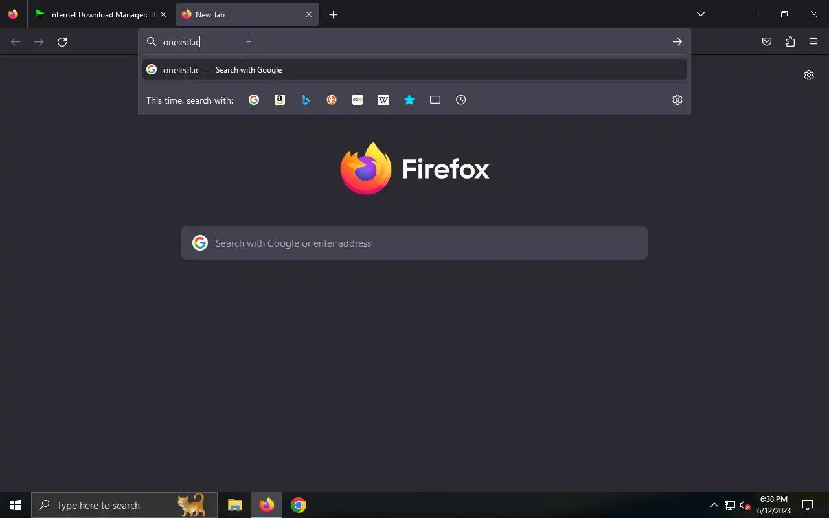The height and width of the screenshot is (518, 829).
Task: Open a new tab with plus button
Action: tap(333, 14)
